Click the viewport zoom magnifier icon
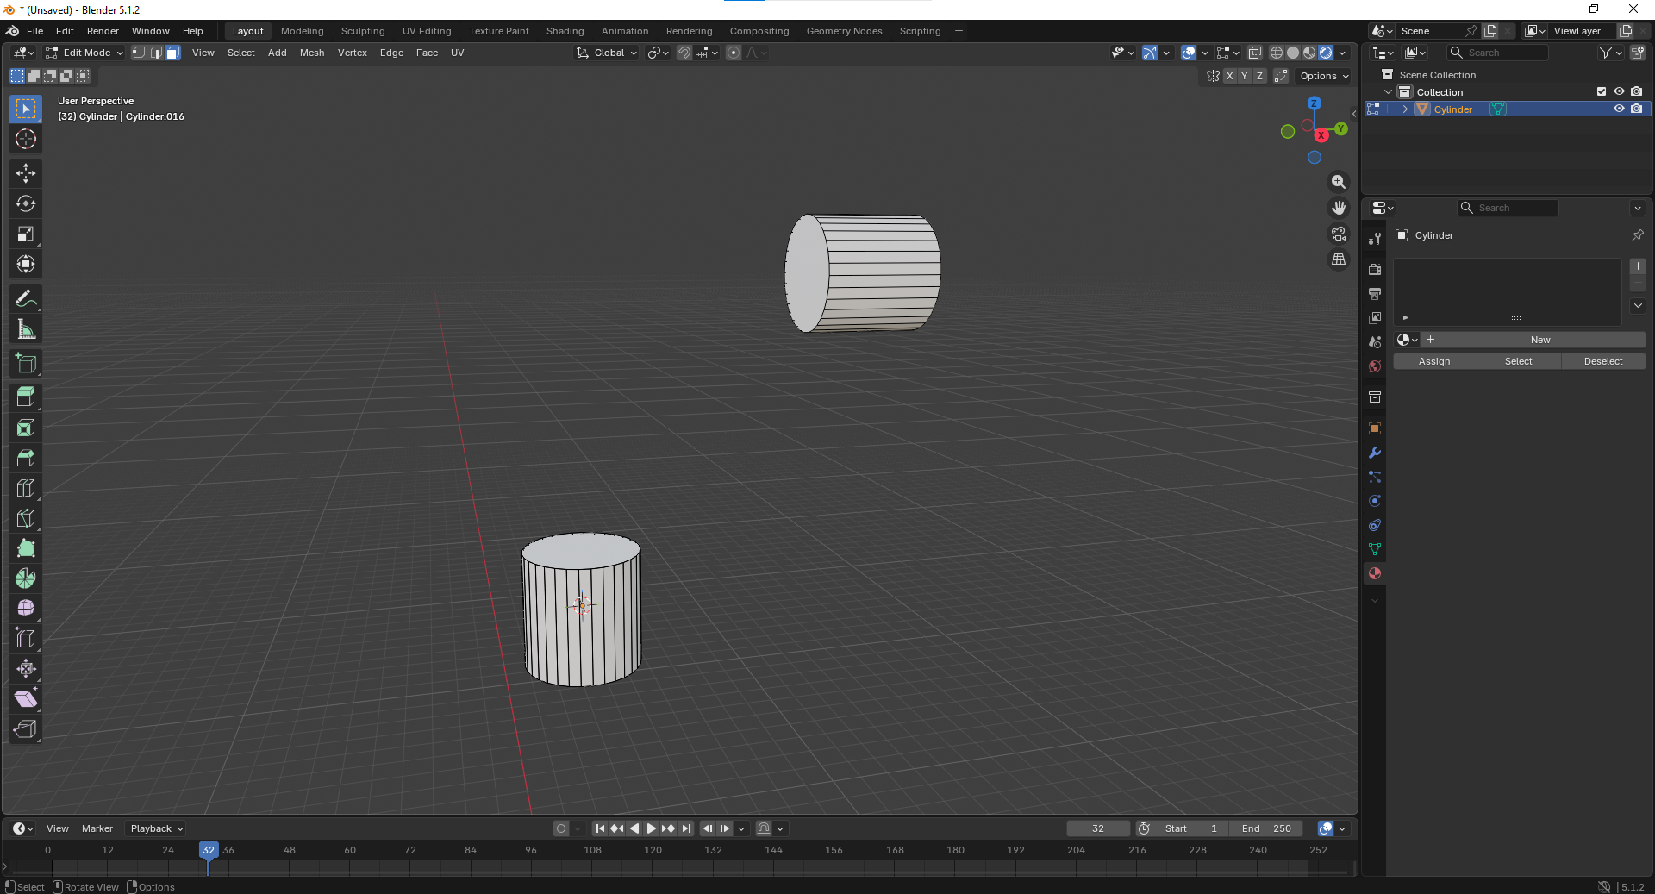1655x894 pixels. pos(1339,182)
